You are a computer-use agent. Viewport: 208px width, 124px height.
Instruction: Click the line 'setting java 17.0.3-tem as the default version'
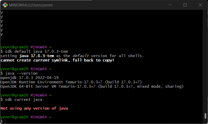click(72, 56)
